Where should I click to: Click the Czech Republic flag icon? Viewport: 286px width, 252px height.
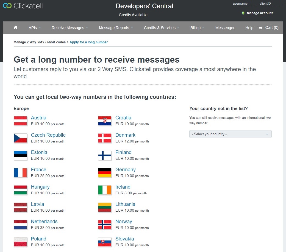coord(20,138)
